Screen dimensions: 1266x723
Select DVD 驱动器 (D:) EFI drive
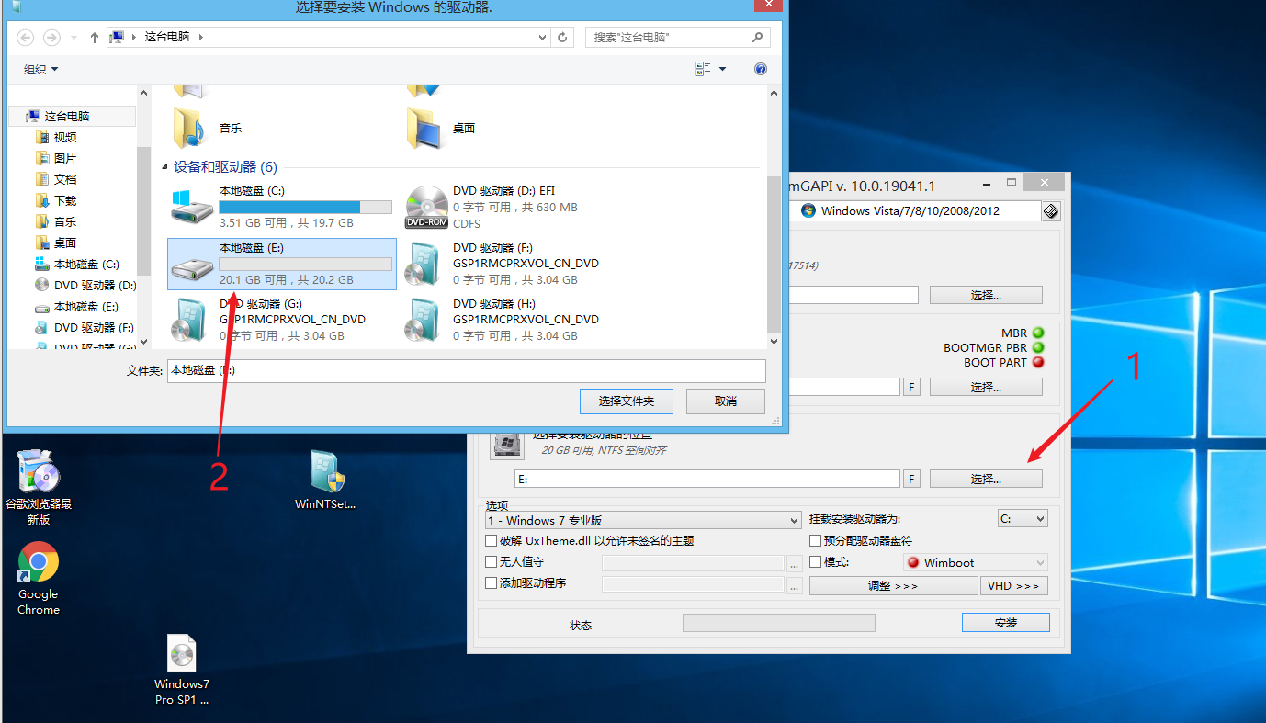tap(514, 207)
